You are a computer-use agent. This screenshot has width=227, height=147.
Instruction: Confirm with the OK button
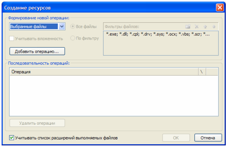[x=176, y=138]
